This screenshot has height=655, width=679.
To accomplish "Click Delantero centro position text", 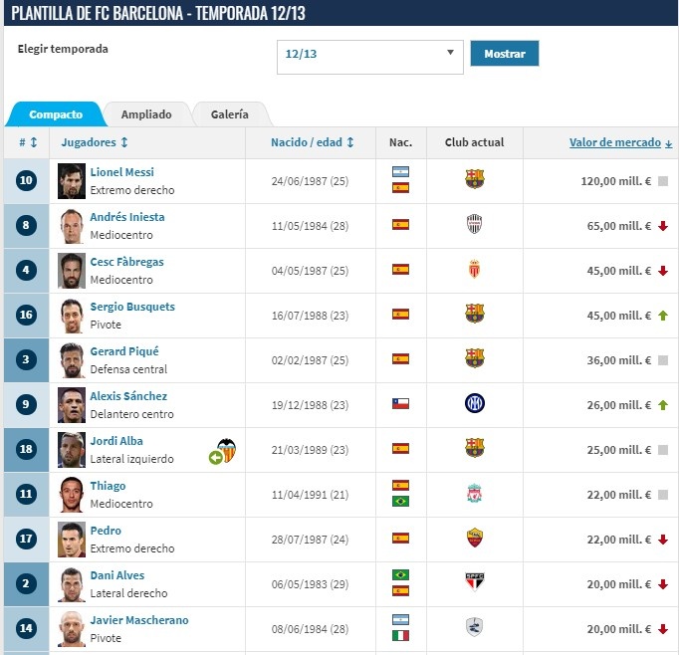I will [x=132, y=414].
